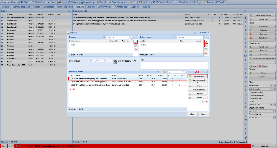
Task: Open info icon in dialog Purchased works header
Action: [x=158, y=72]
